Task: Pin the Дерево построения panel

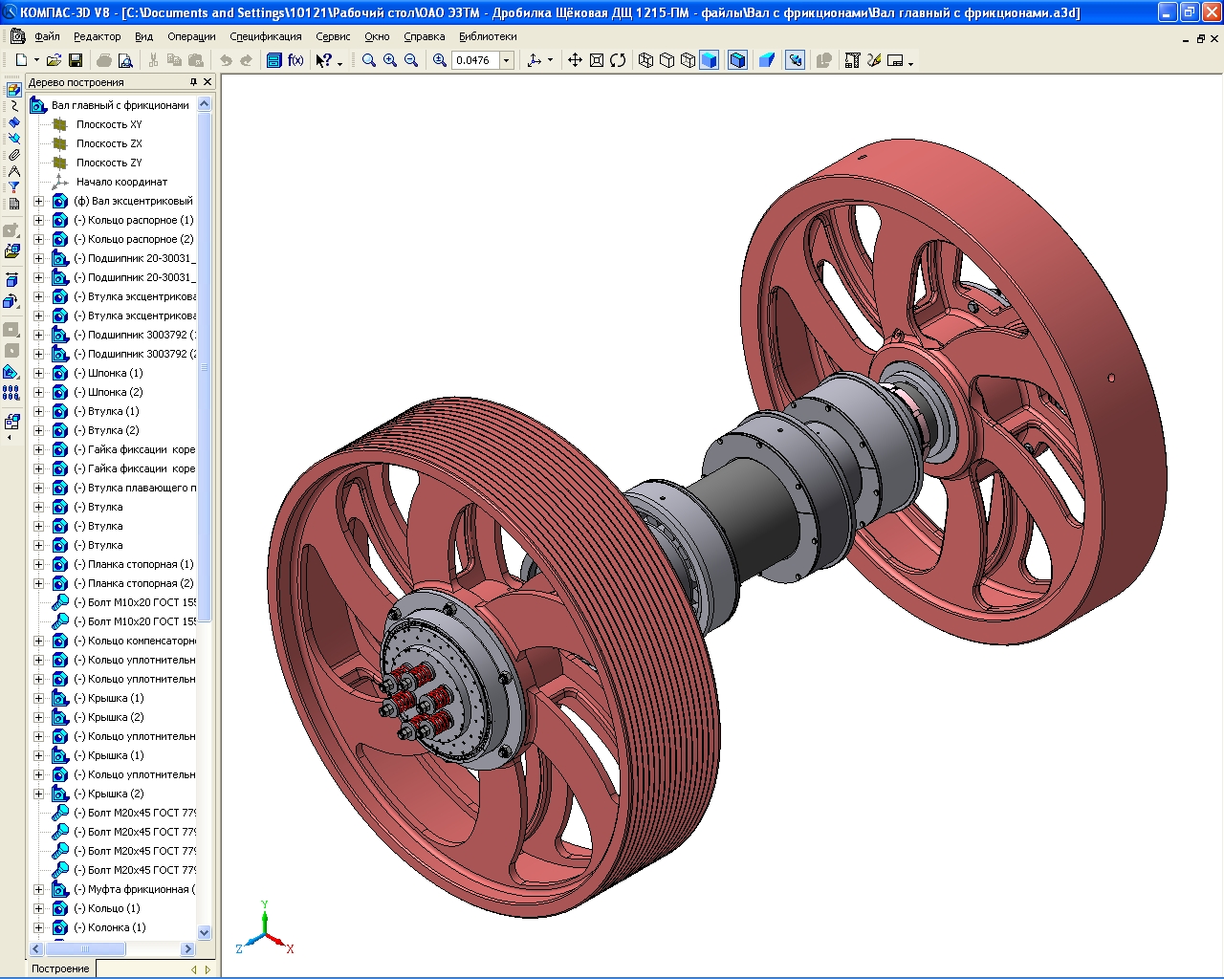Action: [x=193, y=82]
